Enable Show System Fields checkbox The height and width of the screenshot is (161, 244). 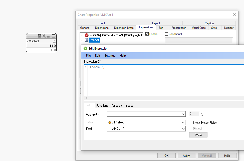coord(190,123)
